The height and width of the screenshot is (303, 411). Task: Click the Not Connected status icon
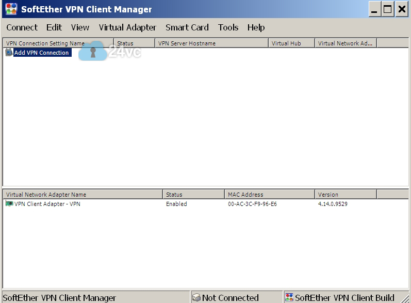(196, 297)
